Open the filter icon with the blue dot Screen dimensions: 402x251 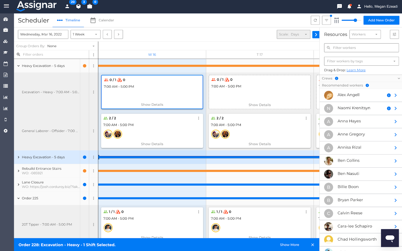(326, 20)
